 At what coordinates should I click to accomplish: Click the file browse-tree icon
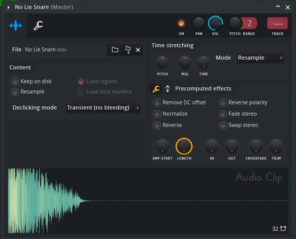coord(128,50)
